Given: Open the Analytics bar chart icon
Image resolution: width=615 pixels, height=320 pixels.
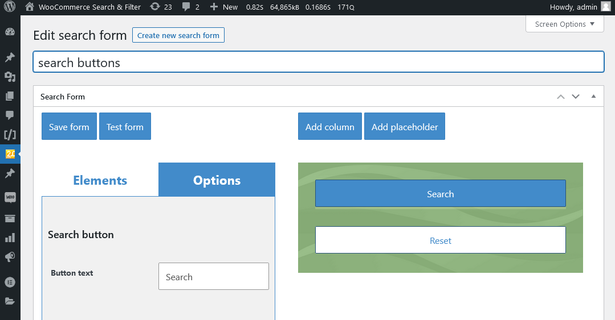Looking at the screenshot, I should tap(10, 238).
